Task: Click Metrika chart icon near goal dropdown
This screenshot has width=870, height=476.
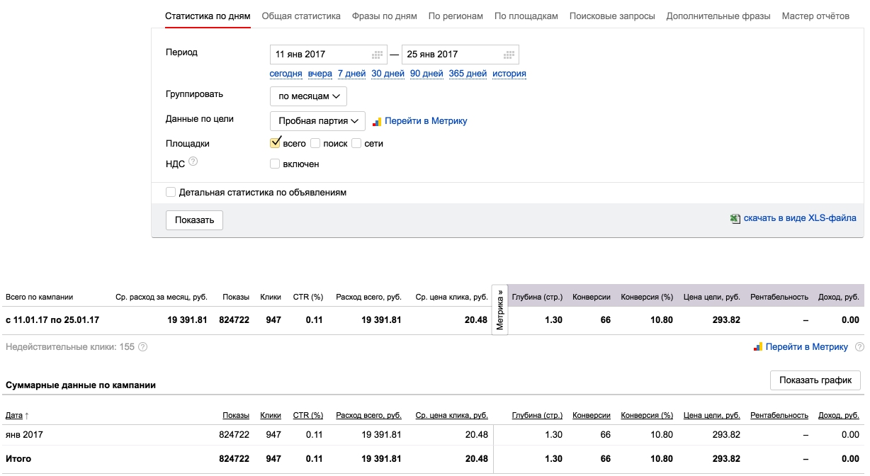Action: (x=377, y=121)
